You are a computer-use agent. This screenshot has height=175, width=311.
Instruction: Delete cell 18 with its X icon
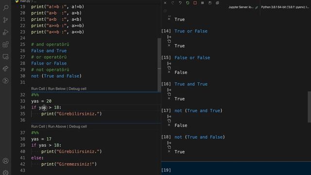[169, 151]
